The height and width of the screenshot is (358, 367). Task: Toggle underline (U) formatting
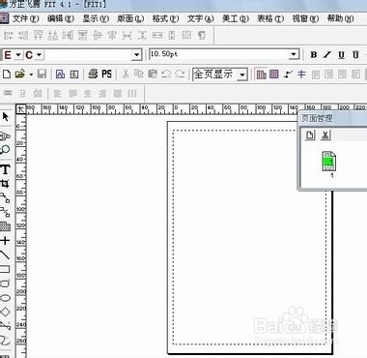pyautogui.click(x=341, y=55)
